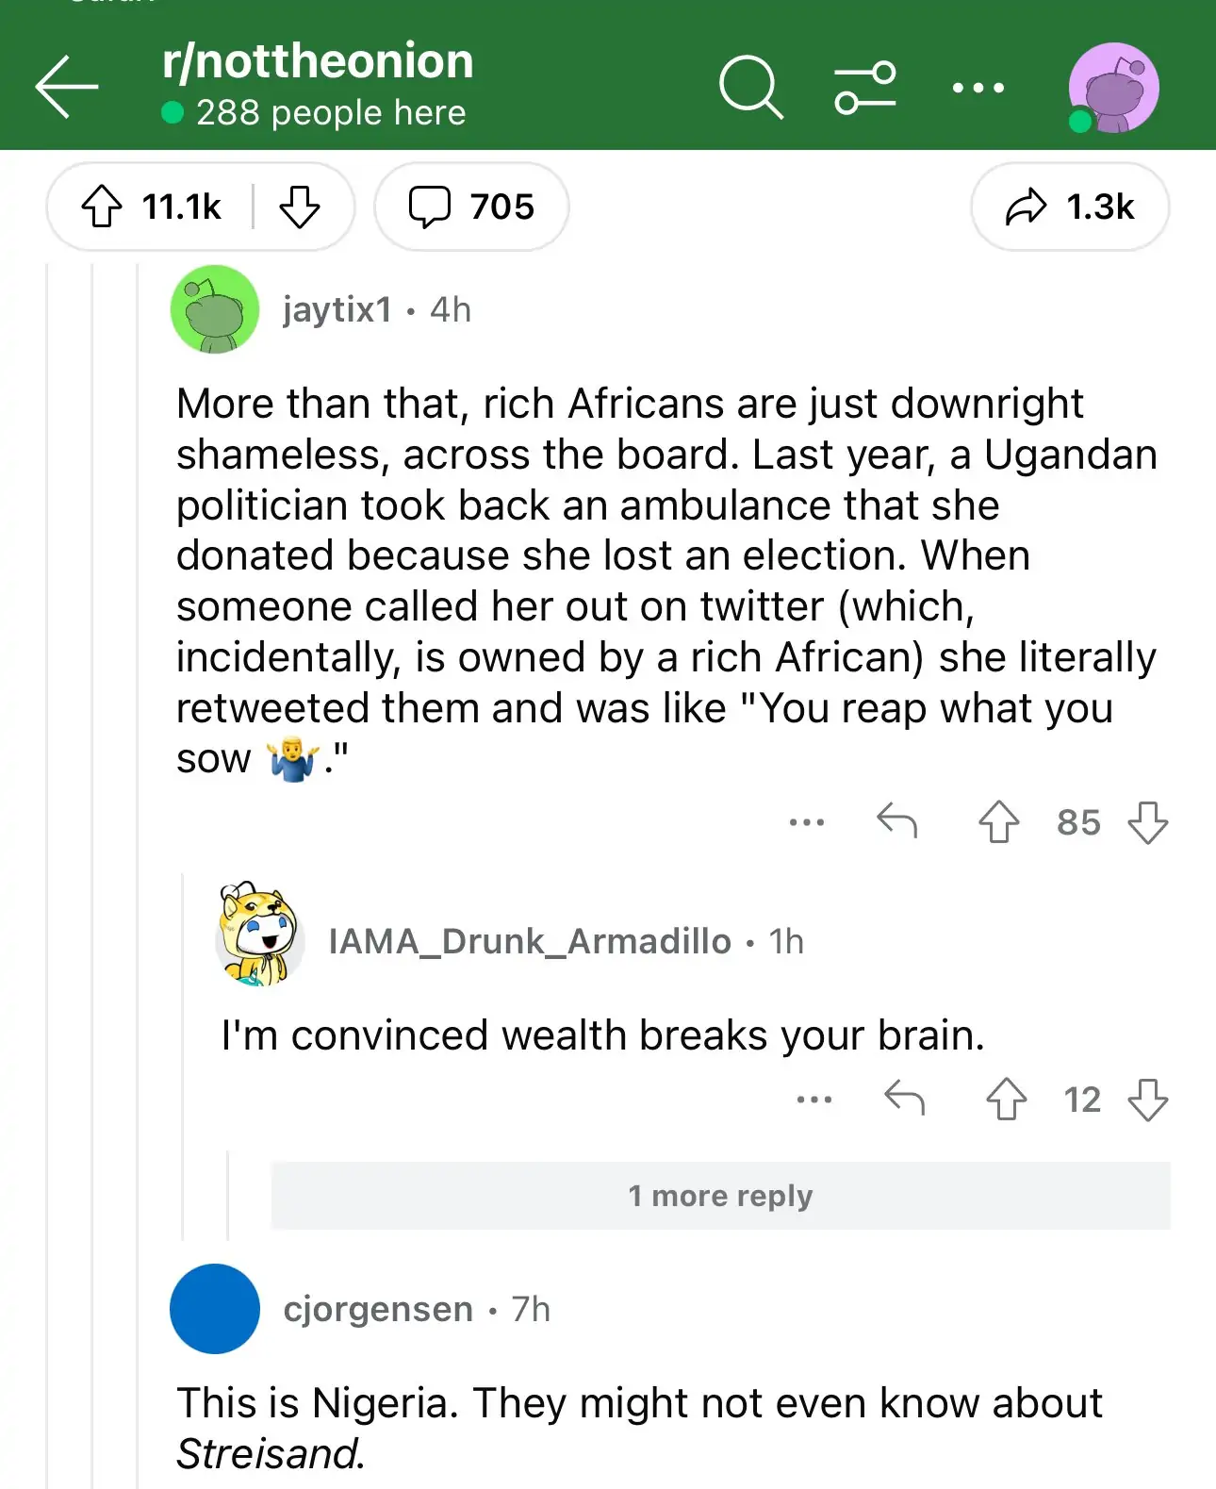The image size is (1216, 1489).
Task: Open comment sort and filter options
Action: point(865,88)
